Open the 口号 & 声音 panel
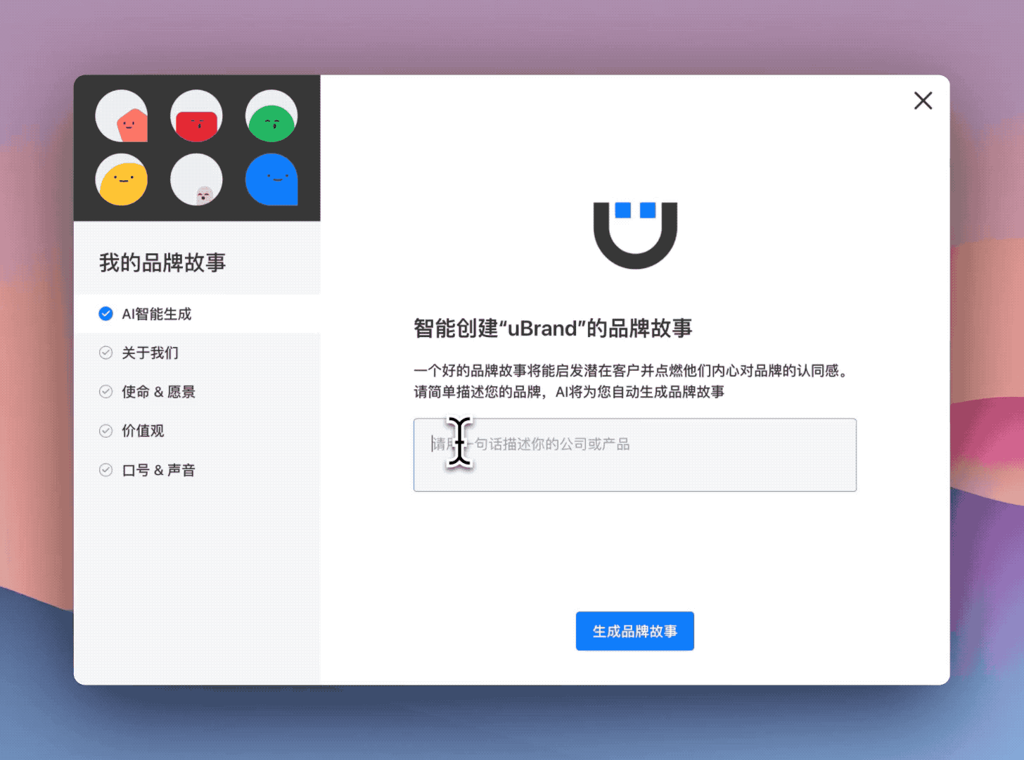Viewport: 1024px width, 760px height. pos(158,470)
